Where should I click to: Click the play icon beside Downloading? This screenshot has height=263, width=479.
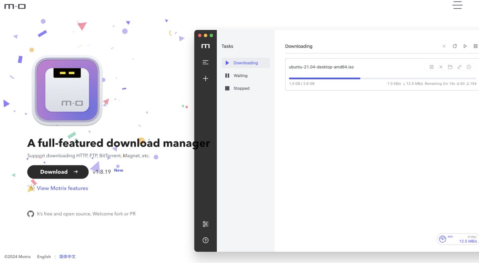(227, 63)
